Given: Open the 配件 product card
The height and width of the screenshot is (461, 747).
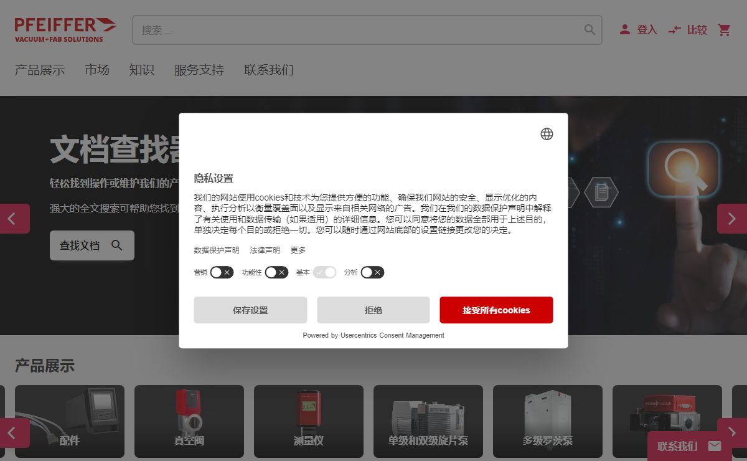Looking at the screenshot, I should pyautogui.click(x=70, y=421).
